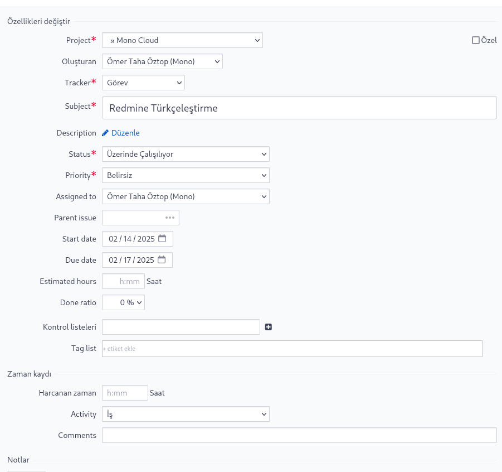Screen dimensions: 502x472
Task: Expand the Assigned to dropdown
Action: pyautogui.click(x=186, y=196)
